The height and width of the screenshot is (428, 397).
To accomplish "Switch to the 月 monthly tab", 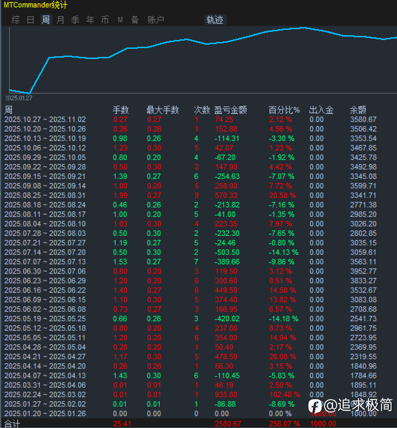I will pos(60,20).
